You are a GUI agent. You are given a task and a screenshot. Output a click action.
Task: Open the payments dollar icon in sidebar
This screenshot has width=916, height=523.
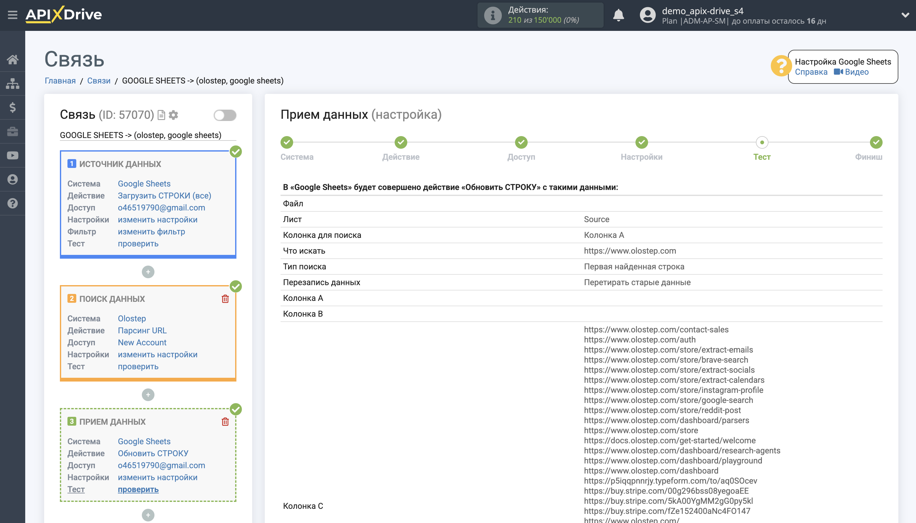coord(13,107)
